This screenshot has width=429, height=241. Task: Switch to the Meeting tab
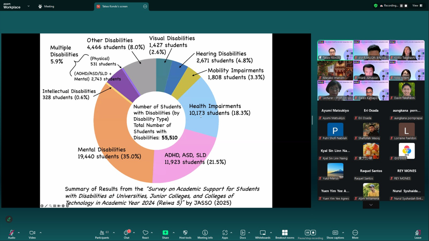click(x=46, y=6)
